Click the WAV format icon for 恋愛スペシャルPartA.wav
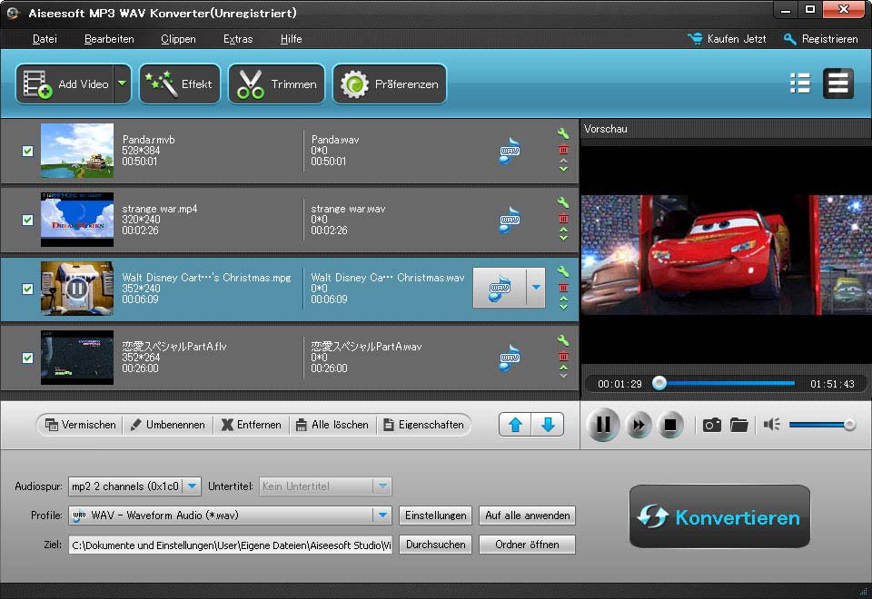This screenshot has width=872, height=599. [x=509, y=358]
